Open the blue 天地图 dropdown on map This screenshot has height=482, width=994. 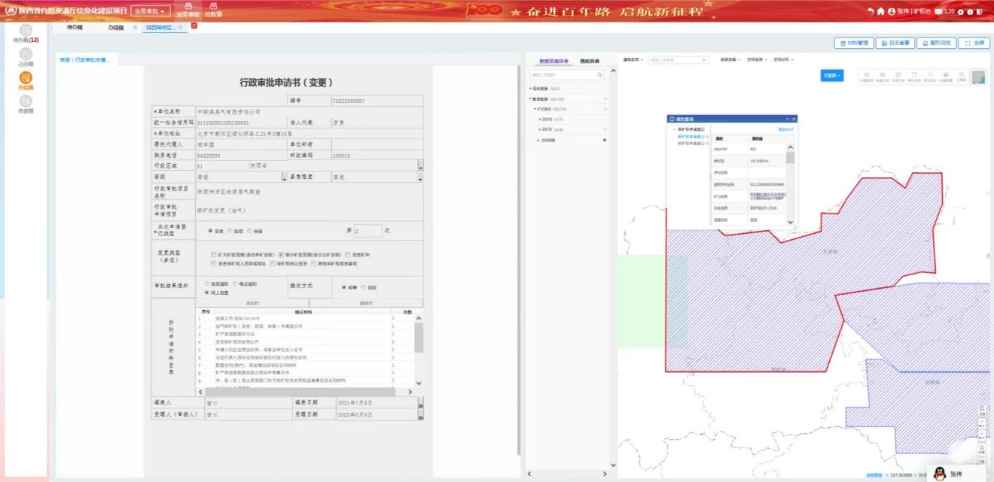click(831, 76)
